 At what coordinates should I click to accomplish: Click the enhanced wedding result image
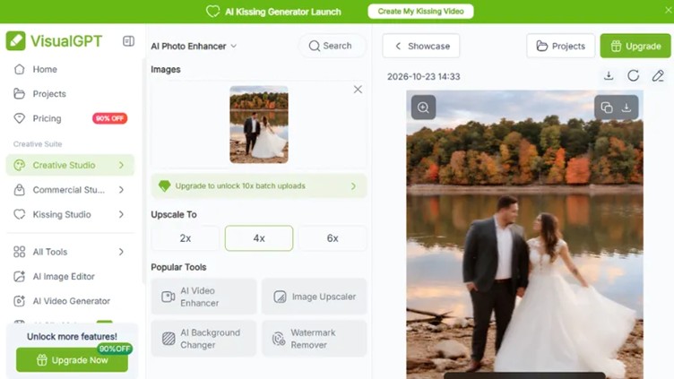(525, 235)
